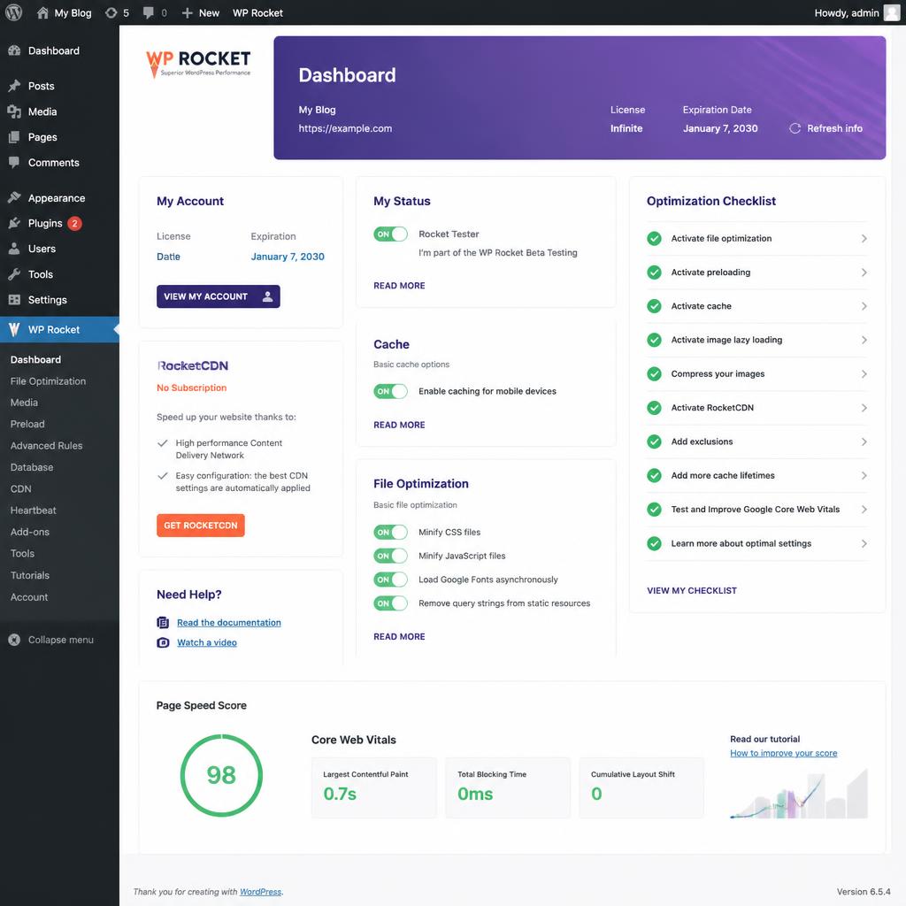The image size is (906, 906).
Task: Click the Appearance paintbrush icon
Action: [14, 197]
